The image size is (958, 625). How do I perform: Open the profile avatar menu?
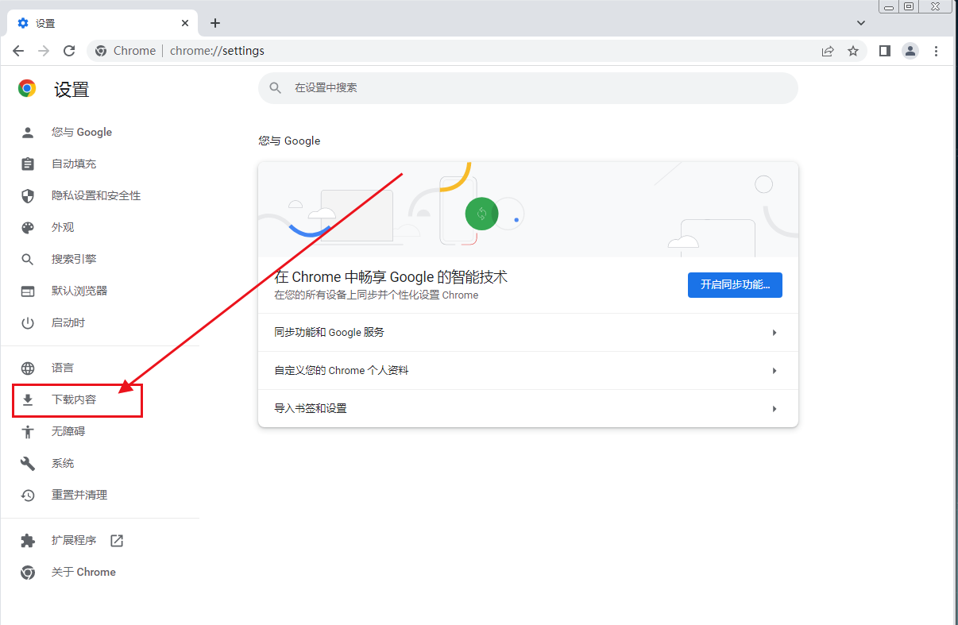pos(910,51)
